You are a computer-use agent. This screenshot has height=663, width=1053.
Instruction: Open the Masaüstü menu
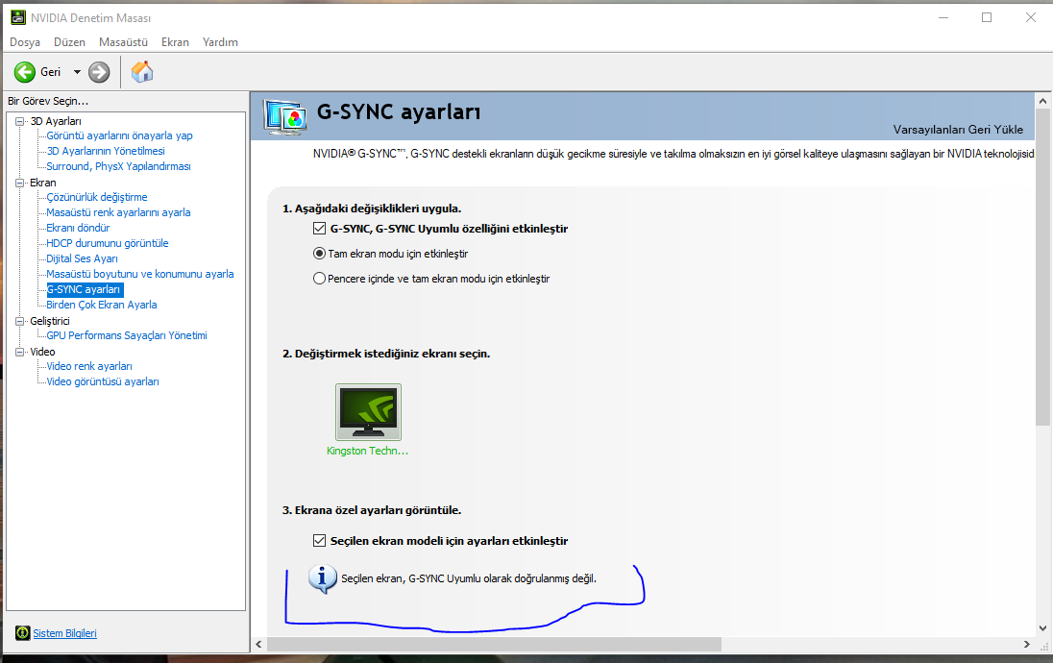[x=123, y=41]
